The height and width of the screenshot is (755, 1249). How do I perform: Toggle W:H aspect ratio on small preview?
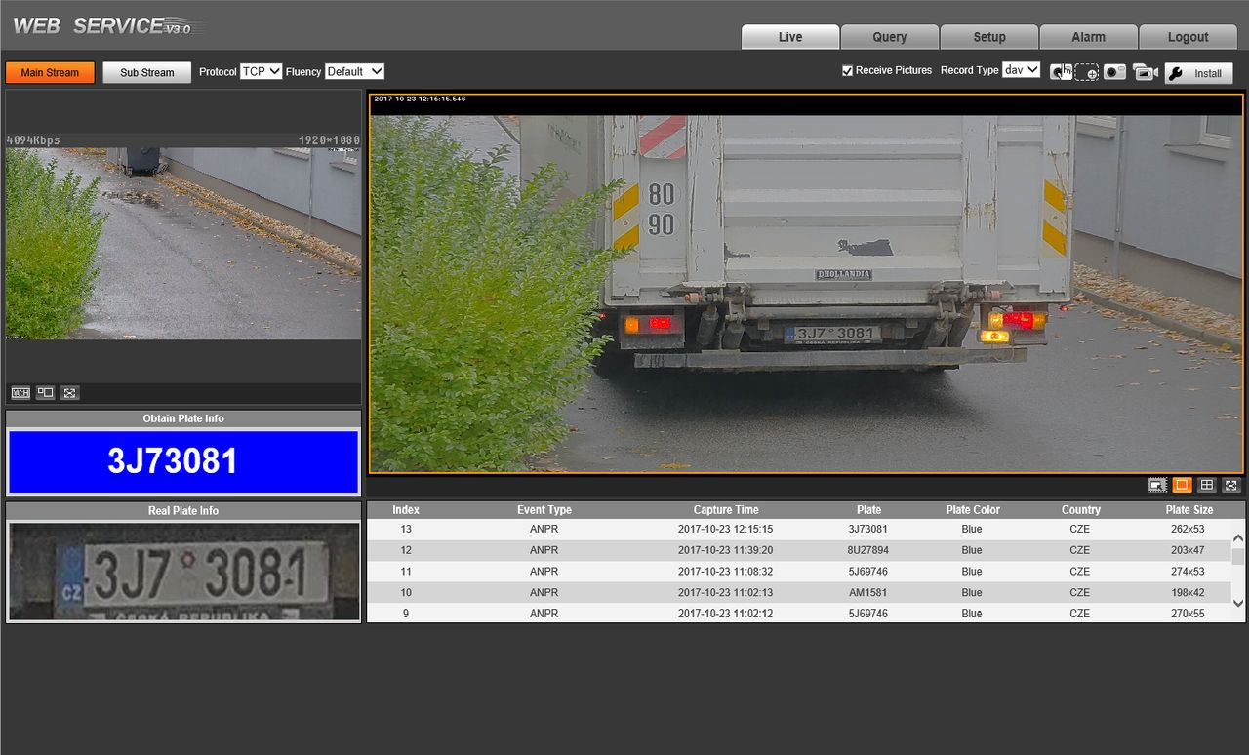click(20, 393)
